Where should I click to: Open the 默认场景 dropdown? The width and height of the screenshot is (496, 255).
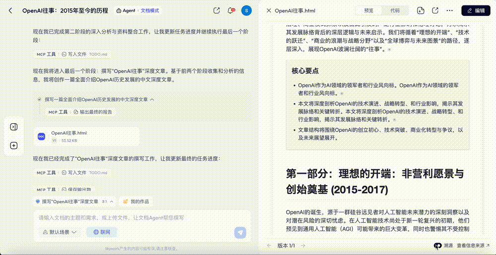coord(60,232)
